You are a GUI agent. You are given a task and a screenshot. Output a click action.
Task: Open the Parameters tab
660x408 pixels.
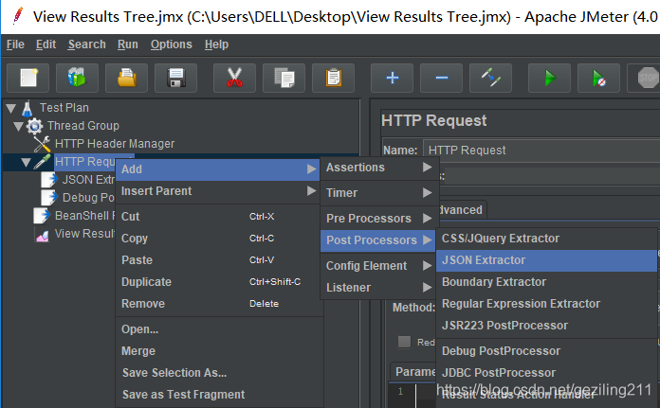[415, 372]
